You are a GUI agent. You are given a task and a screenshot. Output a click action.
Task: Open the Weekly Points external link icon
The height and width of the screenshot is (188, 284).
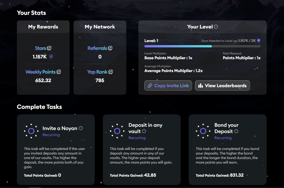[x=59, y=72]
